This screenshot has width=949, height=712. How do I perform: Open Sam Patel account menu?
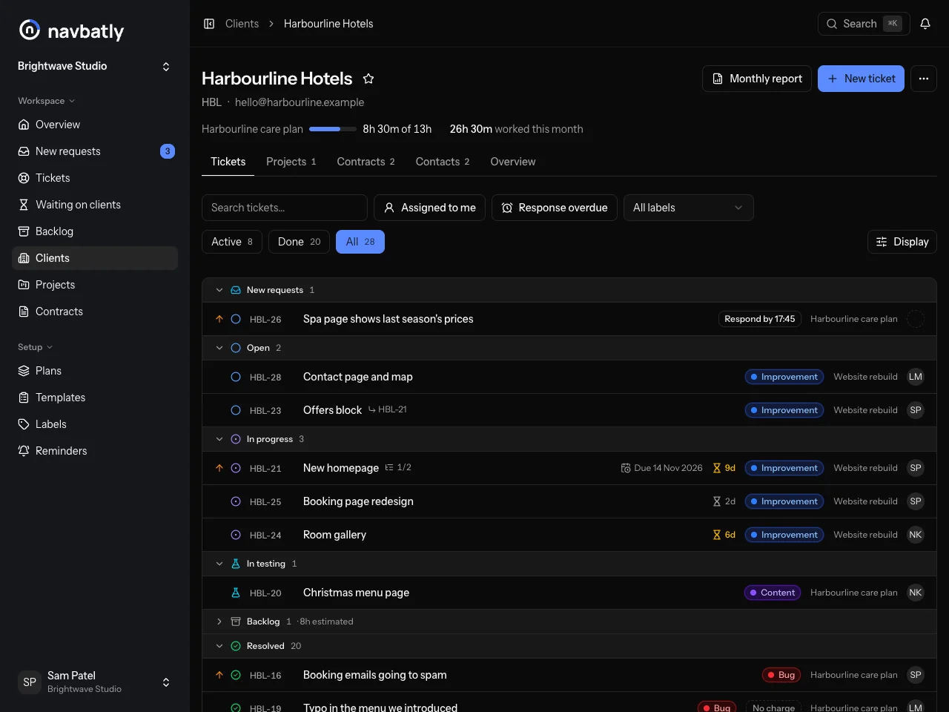[95, 682]
